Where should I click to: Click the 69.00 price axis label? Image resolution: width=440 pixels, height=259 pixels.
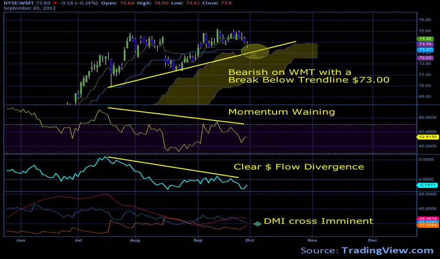pyautogui.click(x=425, y=97)
